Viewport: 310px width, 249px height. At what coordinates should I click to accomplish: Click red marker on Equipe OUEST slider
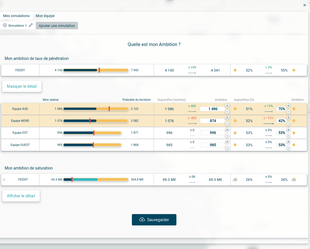93,145
